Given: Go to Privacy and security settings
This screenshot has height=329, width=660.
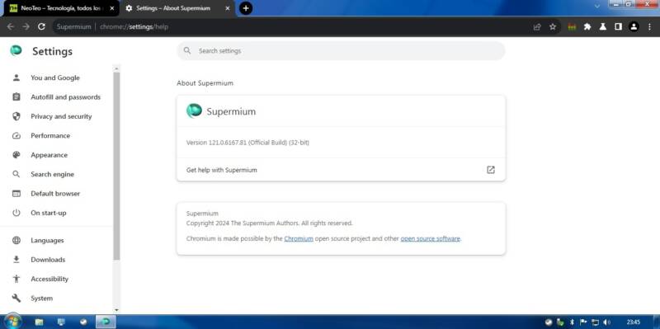Looking at the screenshot, I should tap(61, 116).
